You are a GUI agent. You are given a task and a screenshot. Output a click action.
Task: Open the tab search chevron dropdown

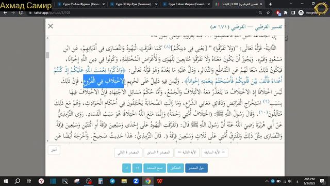click(291, 4)
